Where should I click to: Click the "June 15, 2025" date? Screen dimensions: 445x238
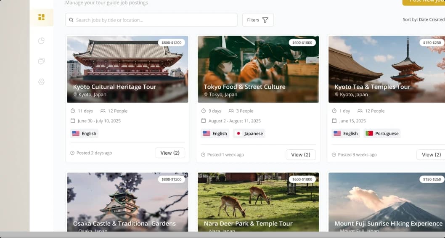352,121
